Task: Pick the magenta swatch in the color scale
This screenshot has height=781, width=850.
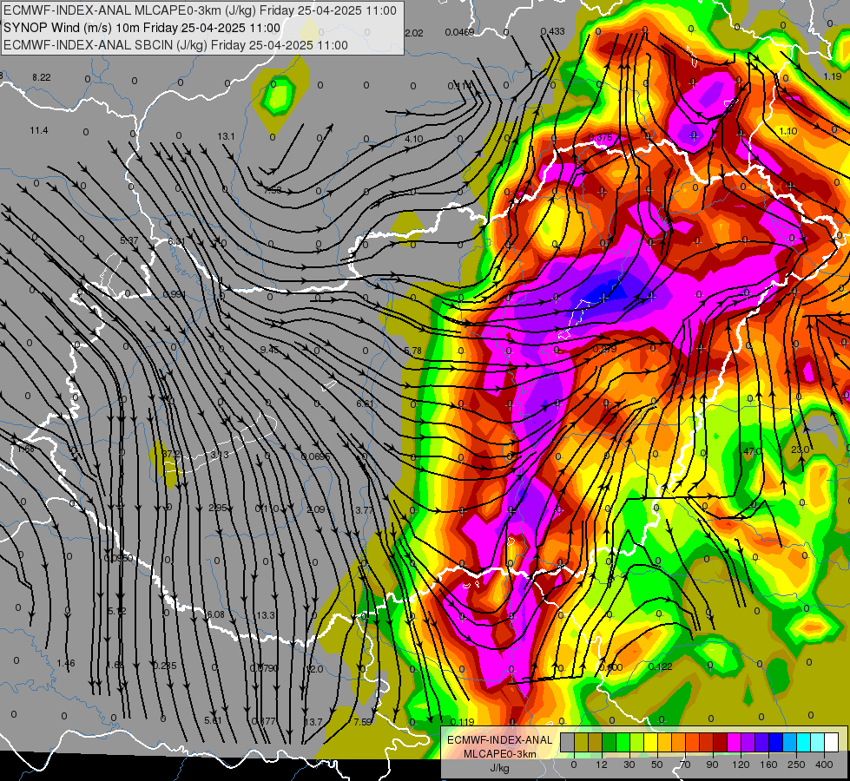Action: pyautogui.click(x=734, y=742)
